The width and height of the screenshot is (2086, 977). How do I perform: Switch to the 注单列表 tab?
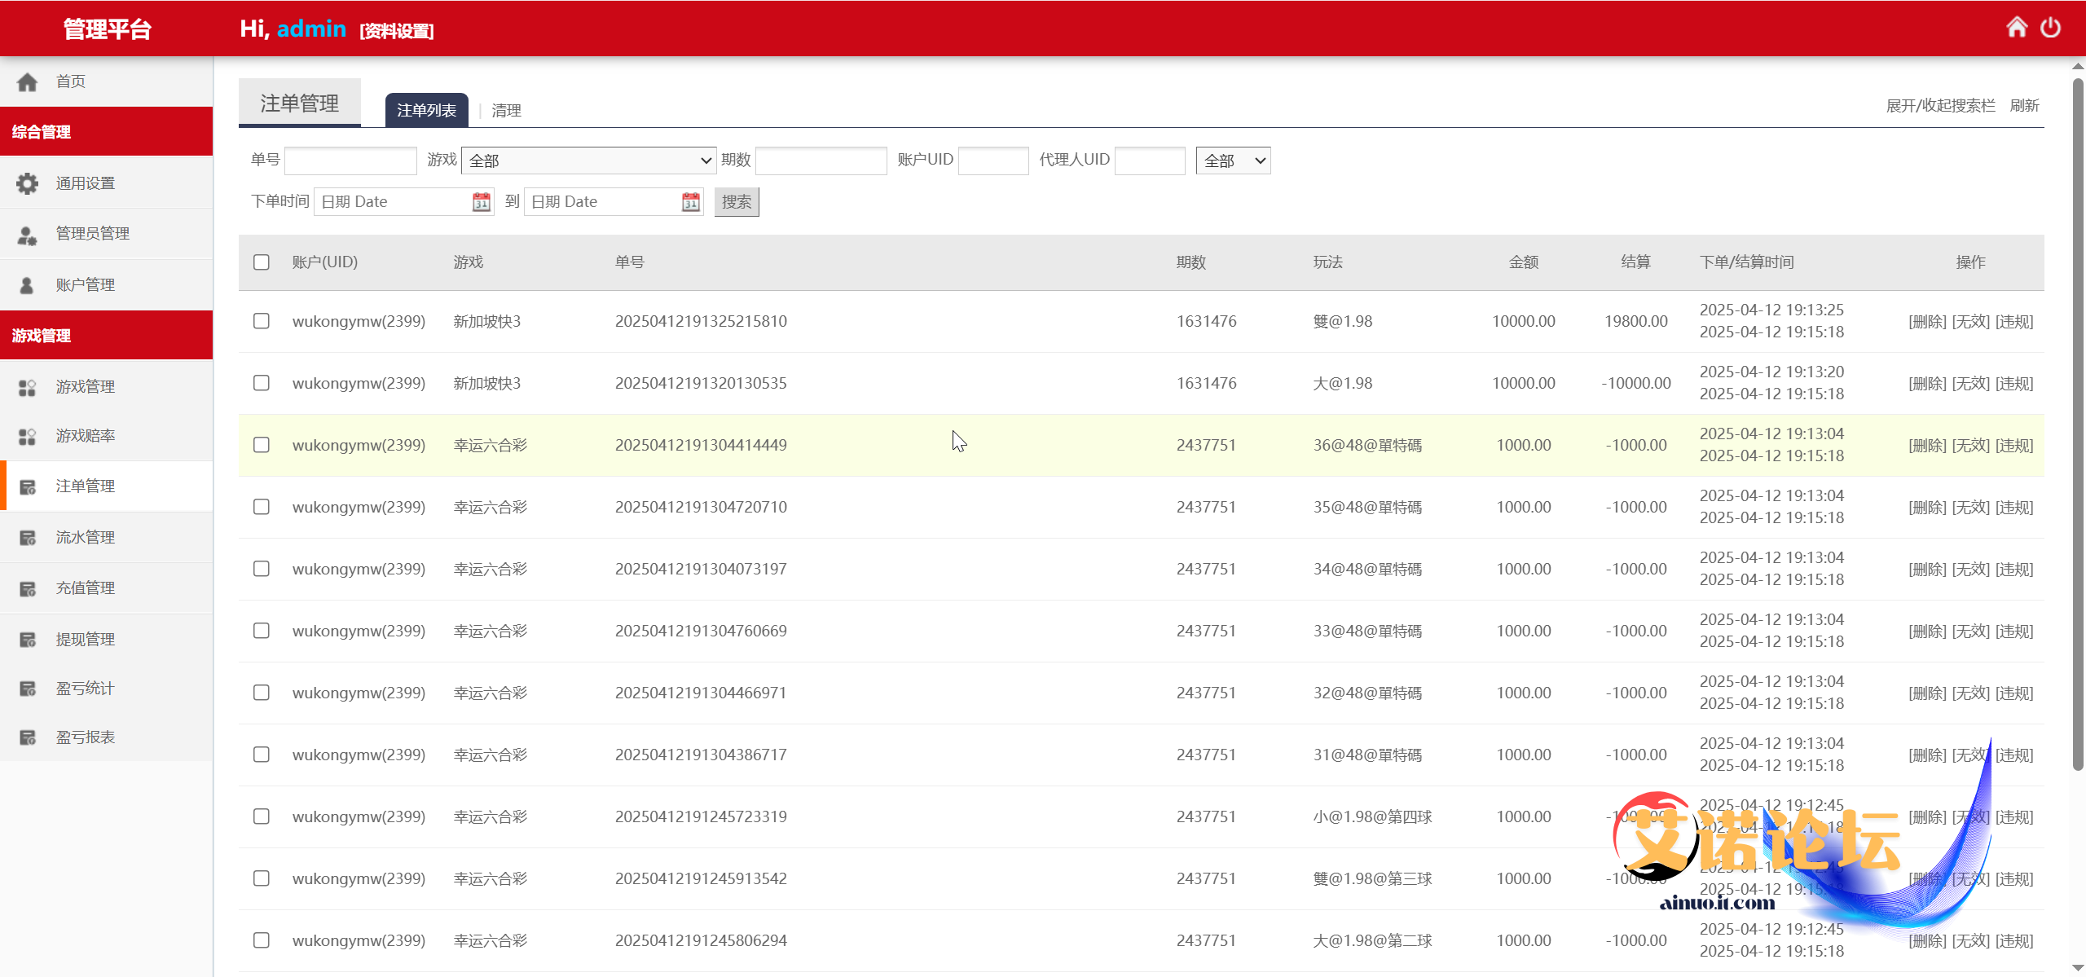pos(426,110)
